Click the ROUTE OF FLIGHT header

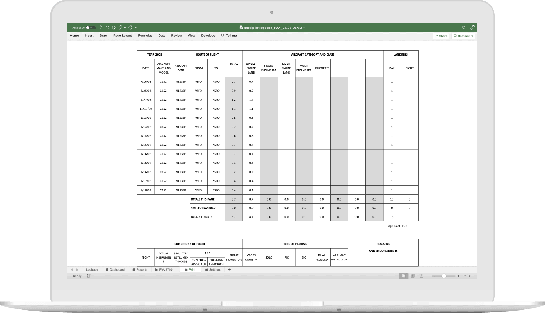click(208, 54)
